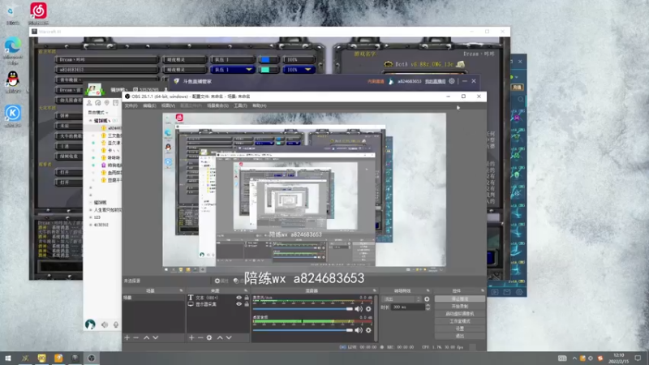The image size is (649, 365).
Task: Click underlined link in Douyu manager title bar
Action: (435, 82)
